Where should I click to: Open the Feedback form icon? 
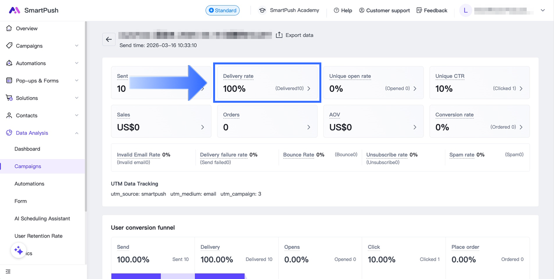[x=419, y=10]
